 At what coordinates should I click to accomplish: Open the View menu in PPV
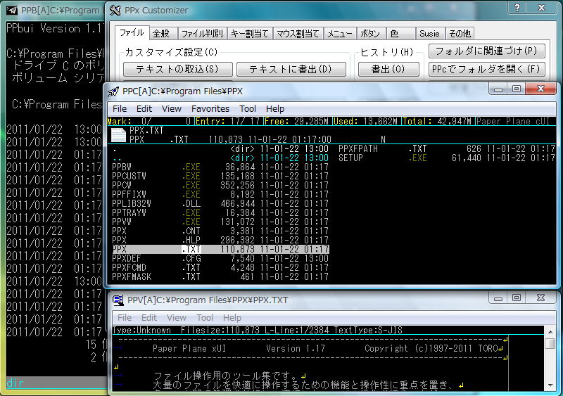coord(177,318)
